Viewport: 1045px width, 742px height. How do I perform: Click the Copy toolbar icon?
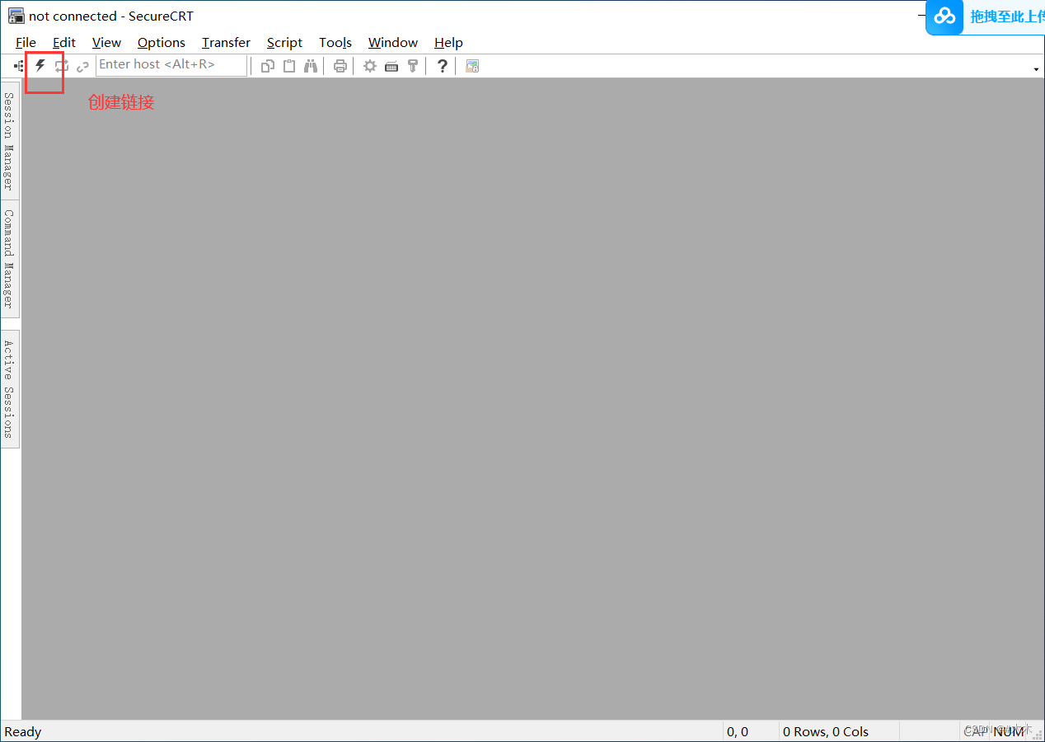point(268,66)
